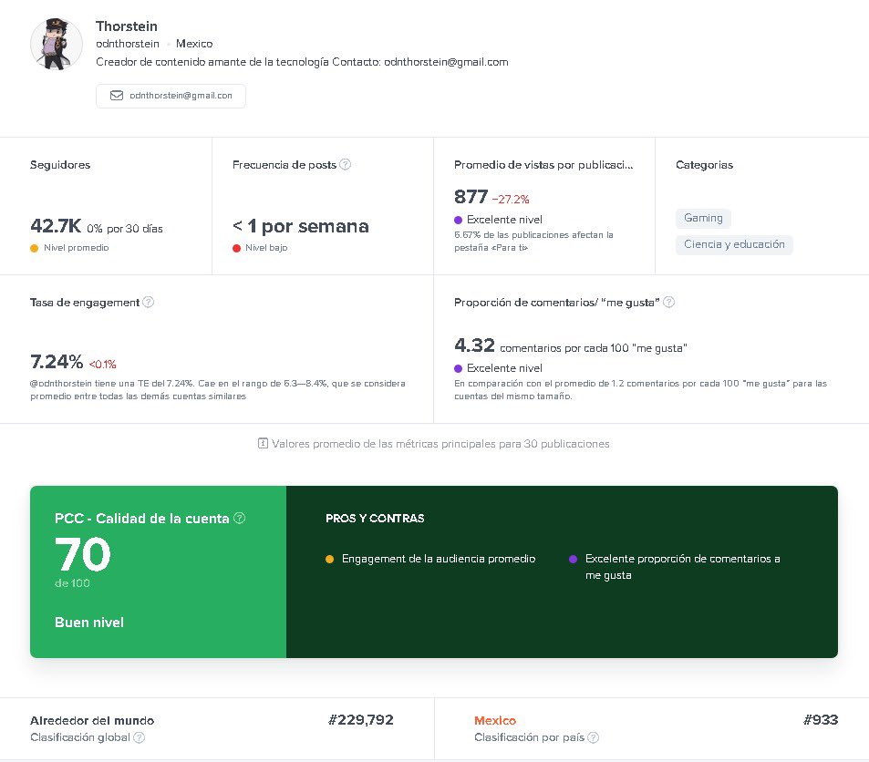Open help icon beside PCC Calidad de la cuenta
869x762 pixels.
tap(240, 518)
